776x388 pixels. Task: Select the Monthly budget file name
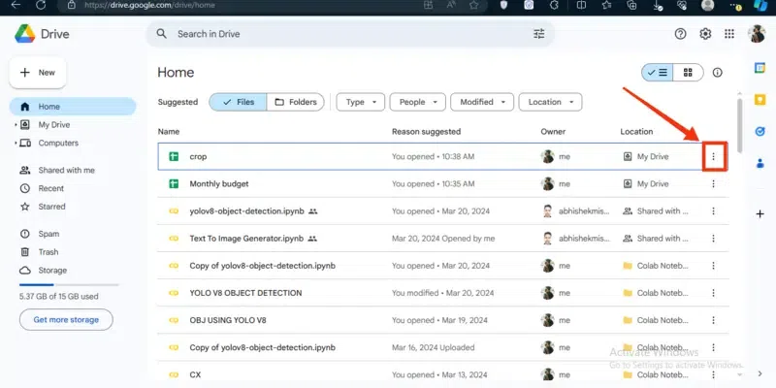pyautogui.click(x=219, y=183)
